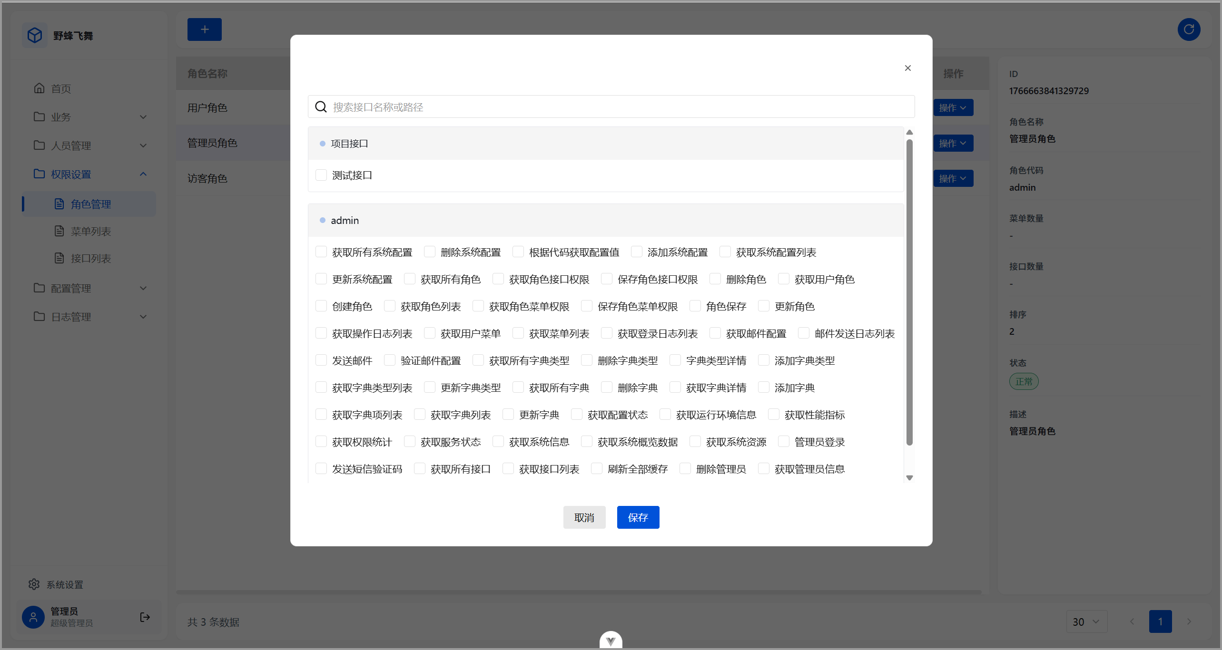Open 操作 dropdown for 用户角色 row
Screen dimensions: 1222x650
(x=953, y=108)
